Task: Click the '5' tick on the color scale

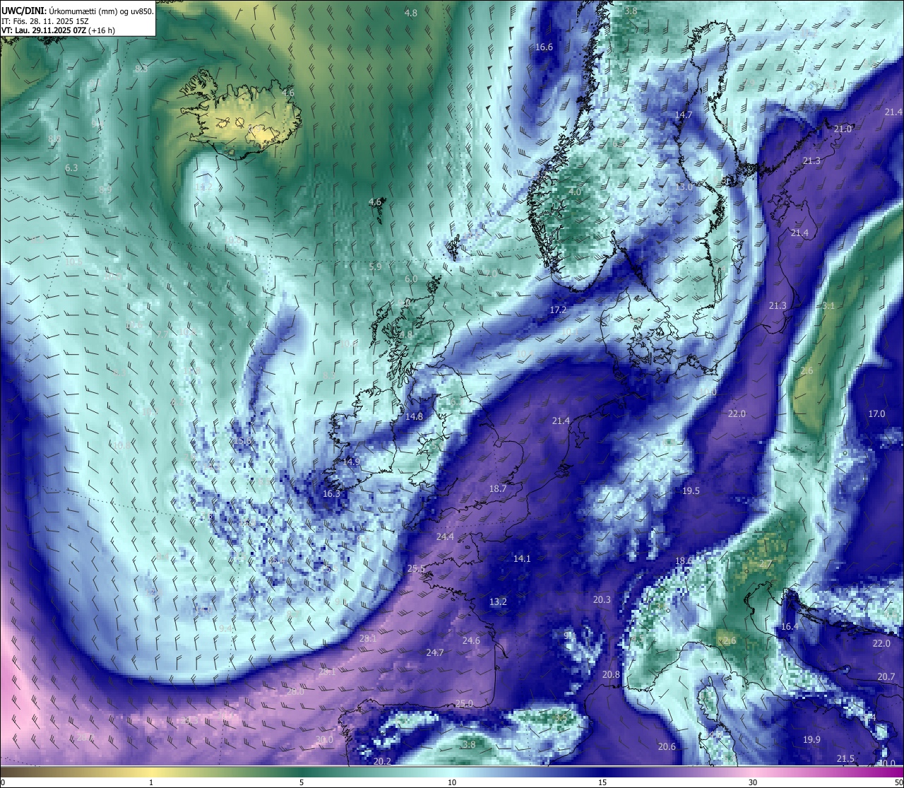Action: coord(302,782)
